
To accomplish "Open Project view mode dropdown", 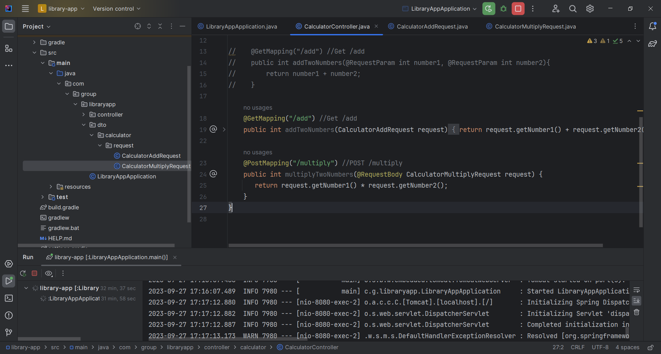I will (x=36, y=26).
